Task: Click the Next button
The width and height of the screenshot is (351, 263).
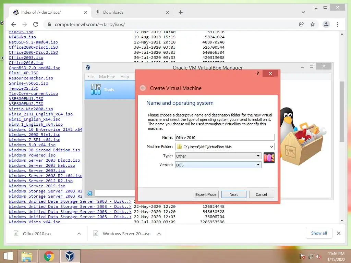Action: pos(234,195)
